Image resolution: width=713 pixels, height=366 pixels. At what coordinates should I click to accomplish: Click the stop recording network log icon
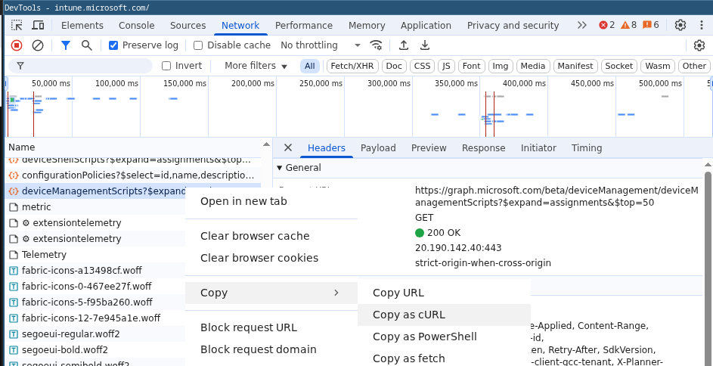[x=17, y=45]
